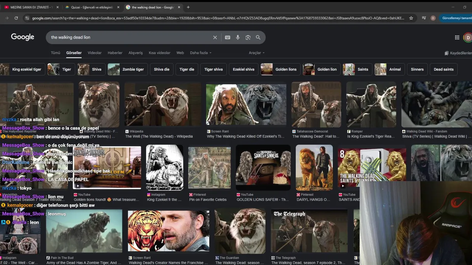This screenshot has width=472, height=265.
Task: Select the Tümü search tab
Action: pos(55,53)
